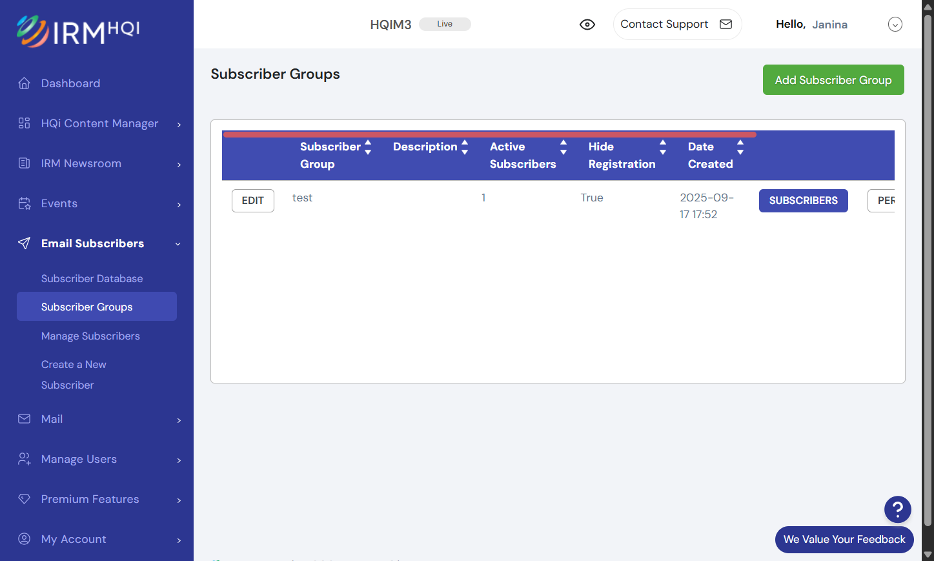Expand Premium Features submenu chevron

click(x=179, y=500)
